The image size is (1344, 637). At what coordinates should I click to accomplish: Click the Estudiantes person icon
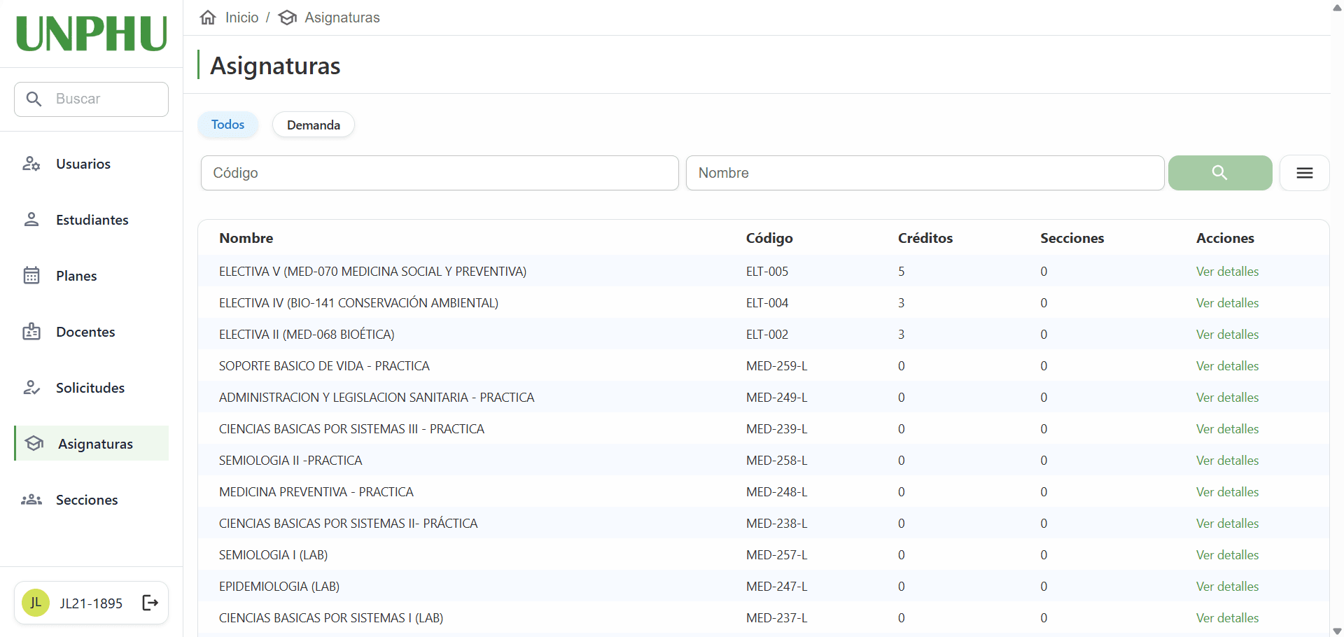tap(31, 220)
